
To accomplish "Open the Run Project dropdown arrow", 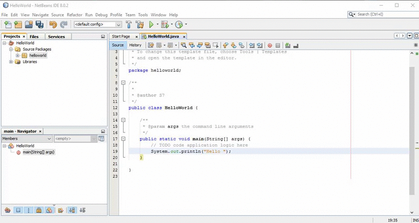I will click(158, 24).
